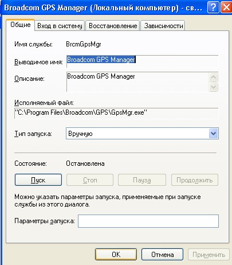
Task: Click the Тип запуска dropdown arrow
Action: click(x=213, y=134)
